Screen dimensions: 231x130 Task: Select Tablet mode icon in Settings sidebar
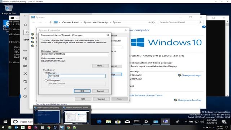pyautogui.click(x=25, y=58)
